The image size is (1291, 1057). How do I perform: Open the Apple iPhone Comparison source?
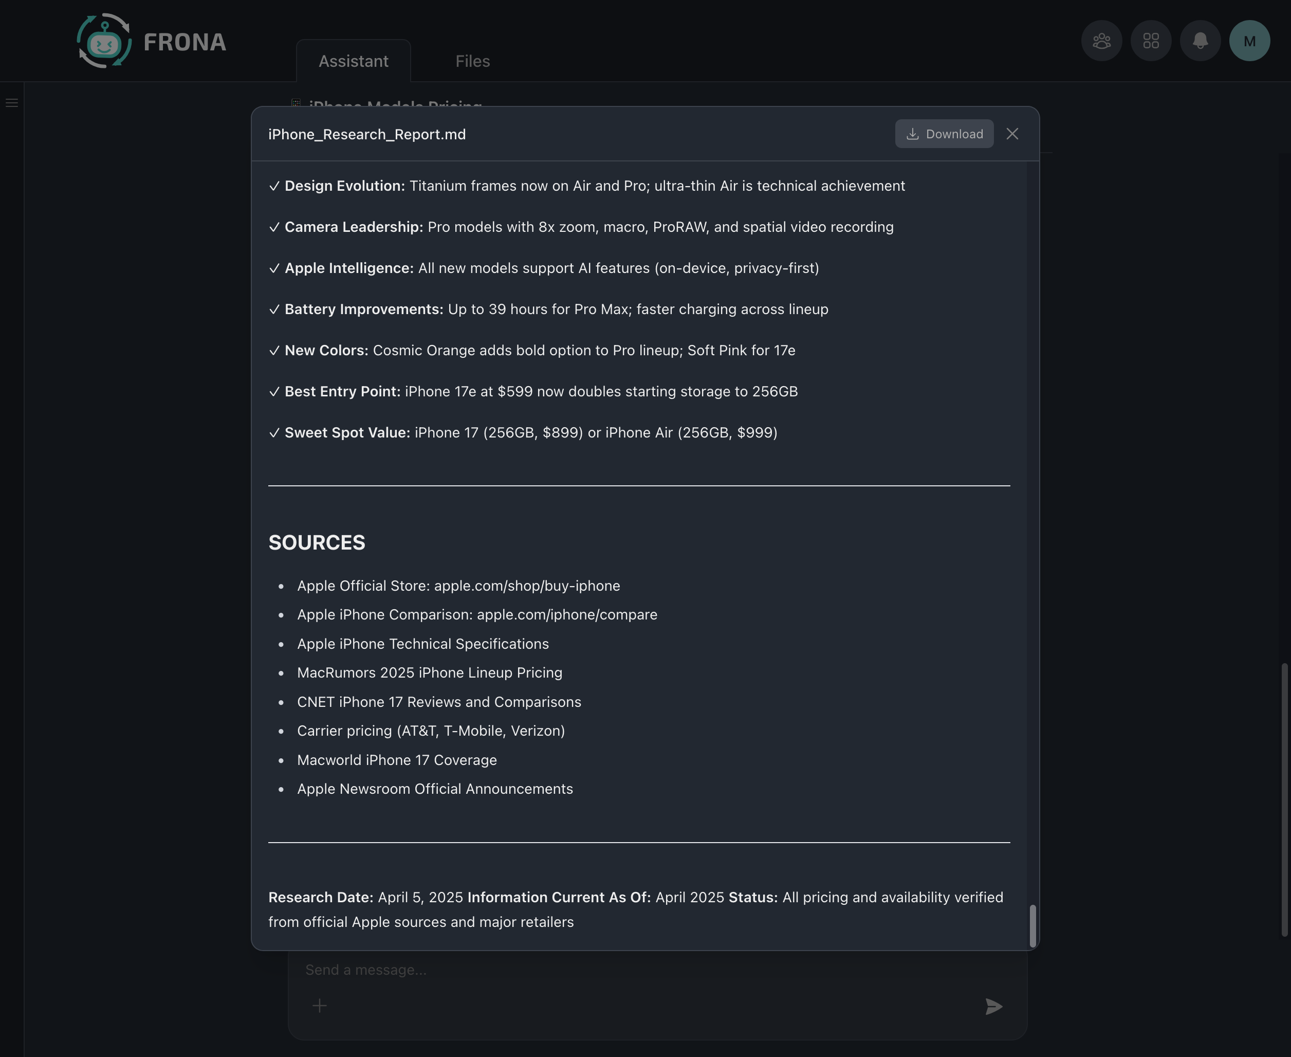pos(476,614)
